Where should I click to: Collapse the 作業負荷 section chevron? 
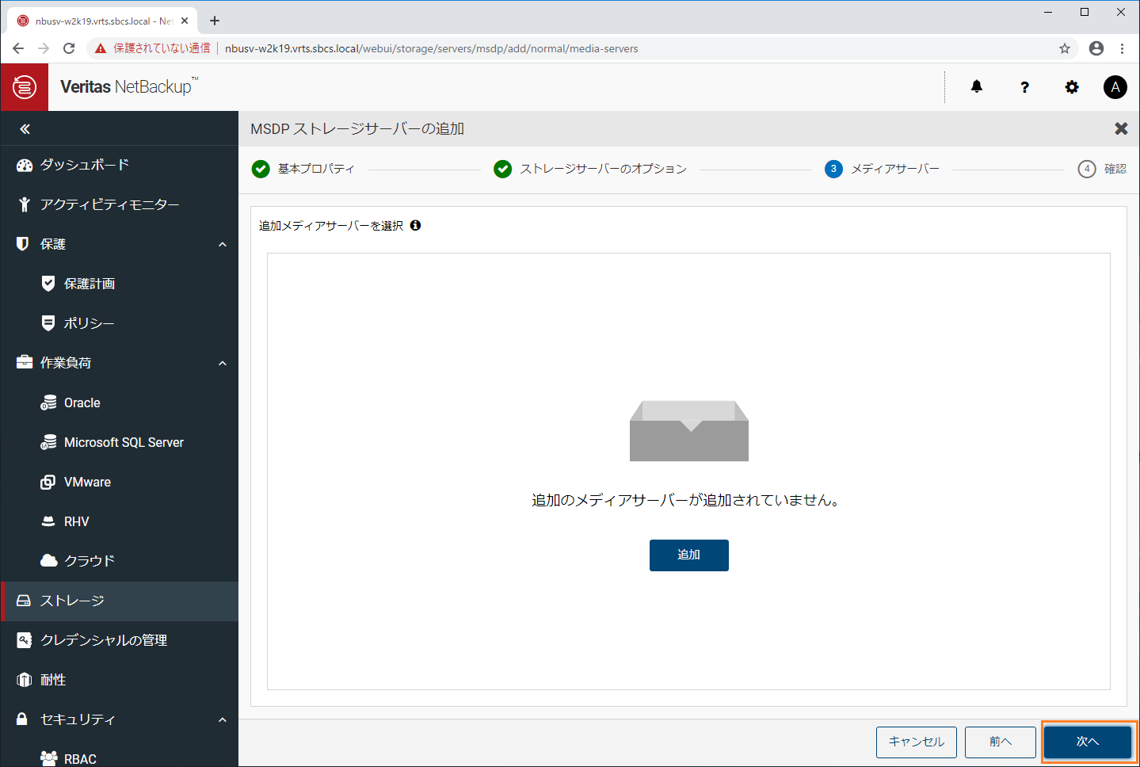click(x=223, y=363)
